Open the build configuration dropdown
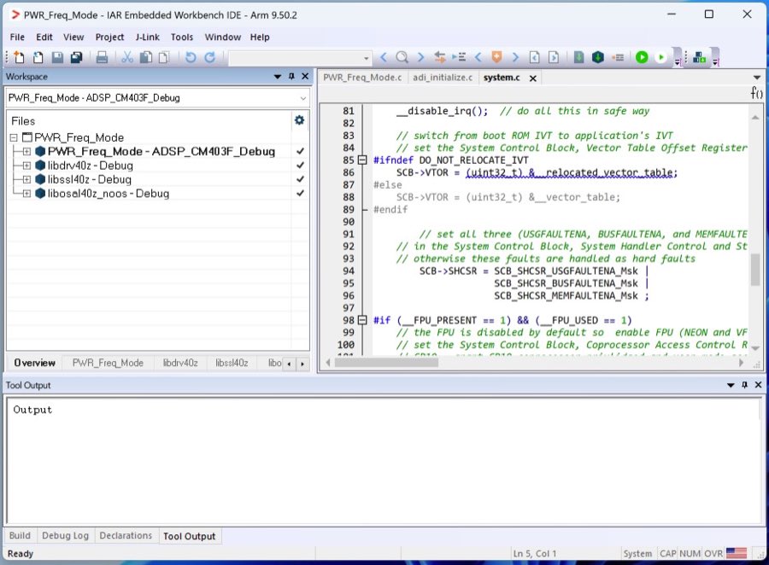The height and width of the screenshot is (565, 769). (x=303, y=98)
